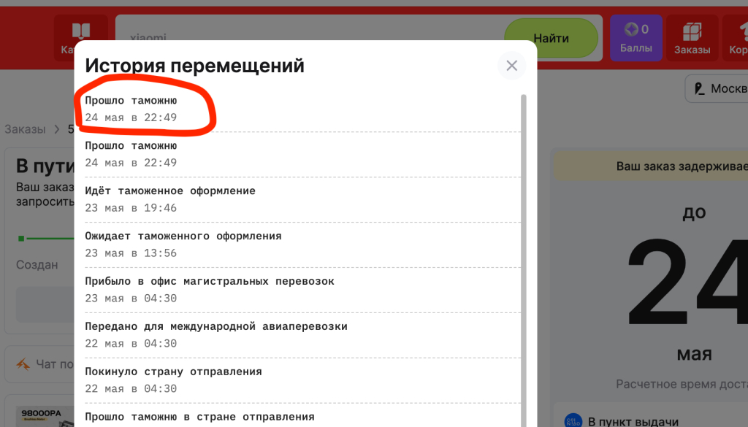Viewport: 748px width, 427px height.
Task: Open the chat support lightning icon
Action: point(23,364)
